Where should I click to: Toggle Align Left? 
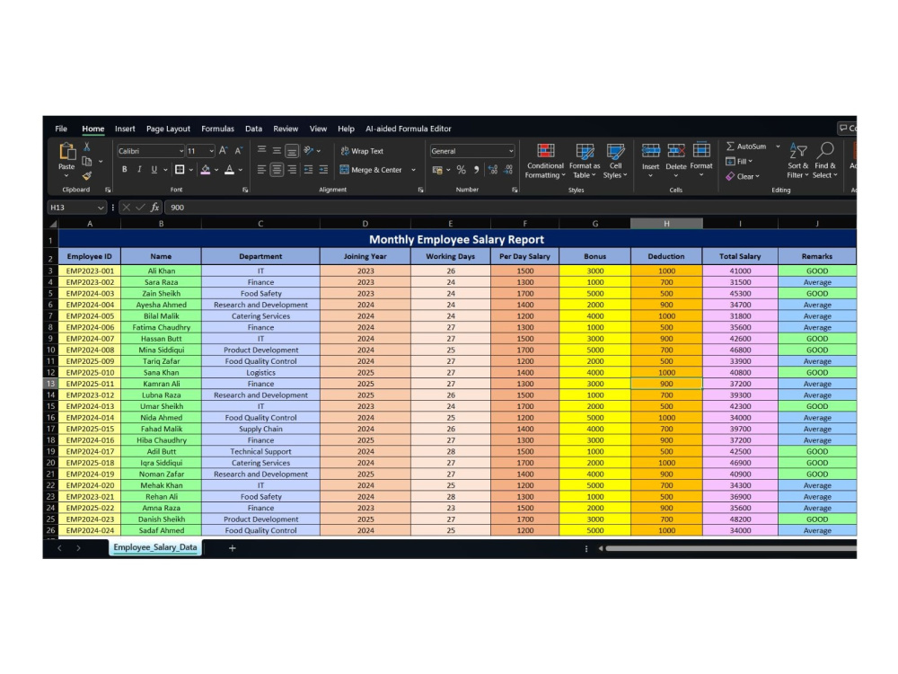[261, 170]
